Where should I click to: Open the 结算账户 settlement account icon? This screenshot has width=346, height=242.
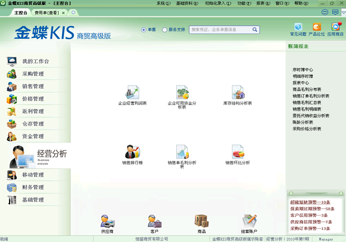tap(249, 221)
